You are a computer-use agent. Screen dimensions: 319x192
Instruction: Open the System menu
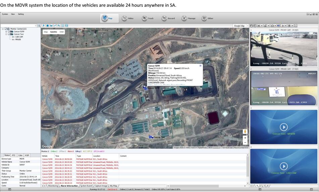coord(5,14)
